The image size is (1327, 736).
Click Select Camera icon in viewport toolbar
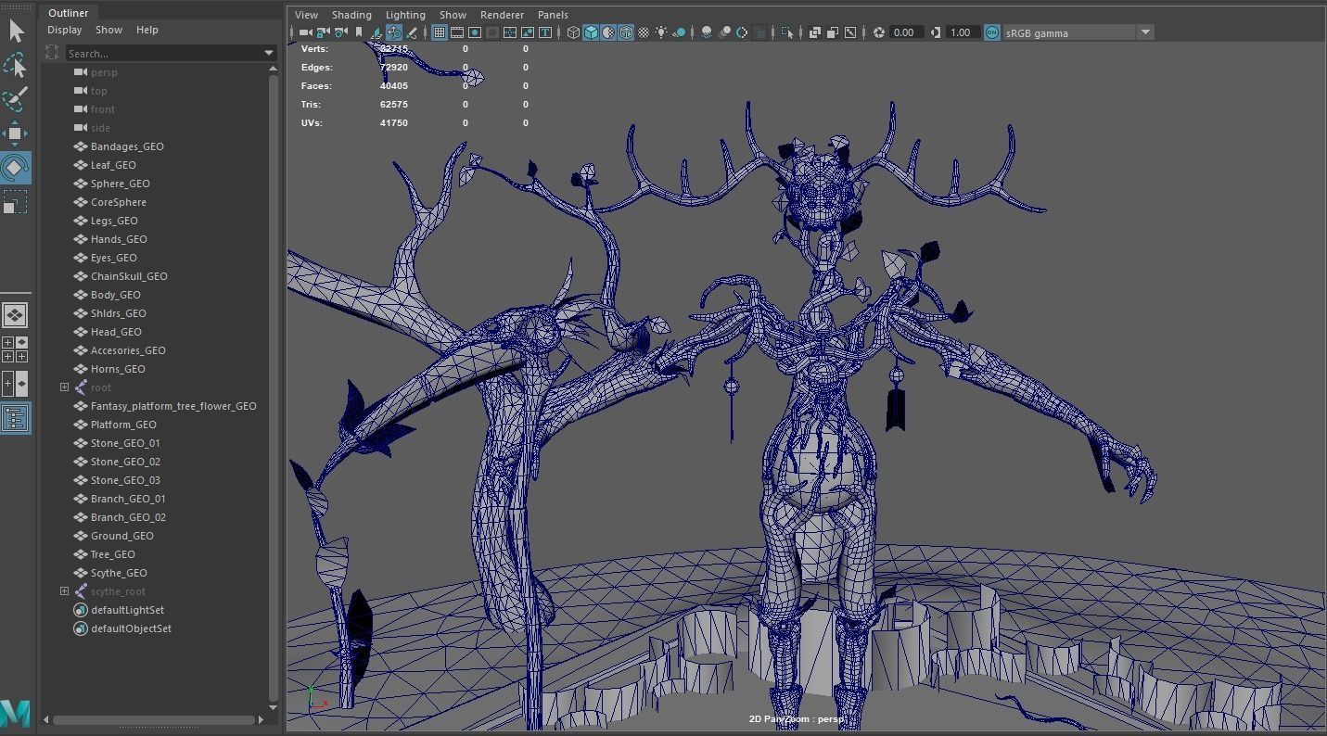coord(305,32)
